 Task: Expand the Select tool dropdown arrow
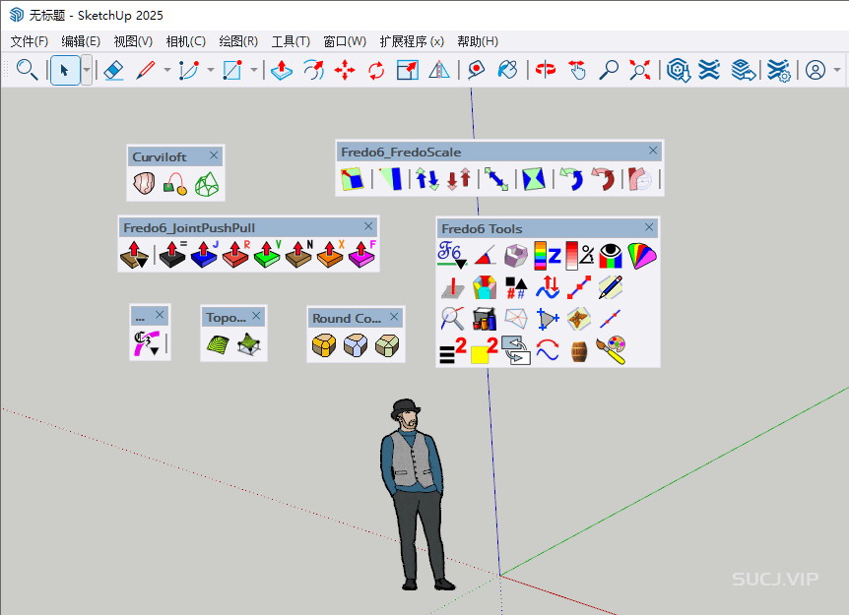pos(86,70)
